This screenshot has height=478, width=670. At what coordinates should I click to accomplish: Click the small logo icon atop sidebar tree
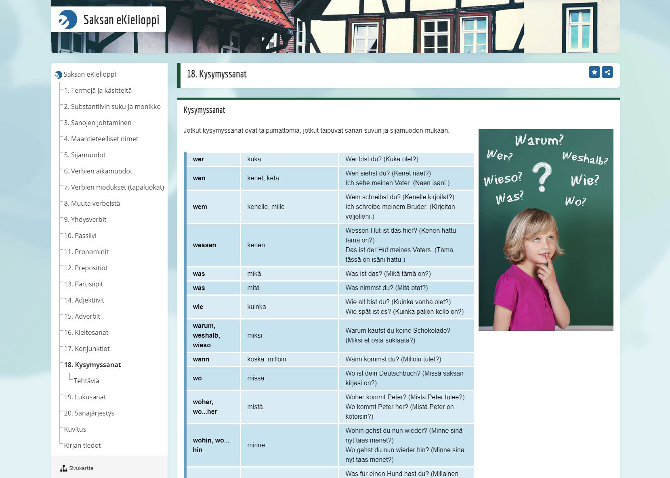click(59, 75)
